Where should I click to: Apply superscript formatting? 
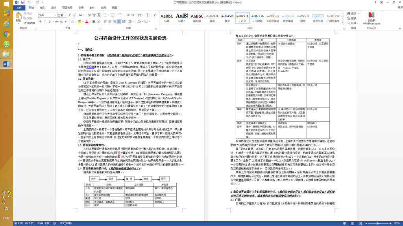tap(66, 22)
